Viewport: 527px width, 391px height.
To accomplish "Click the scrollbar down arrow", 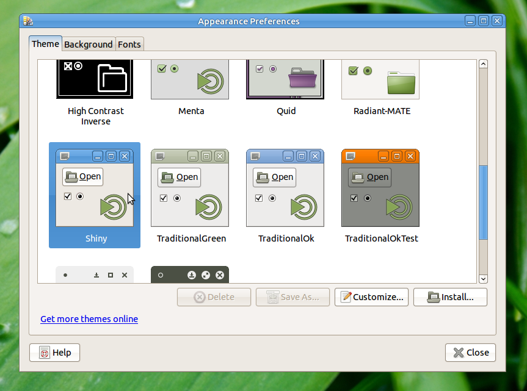I will (483, 279).
